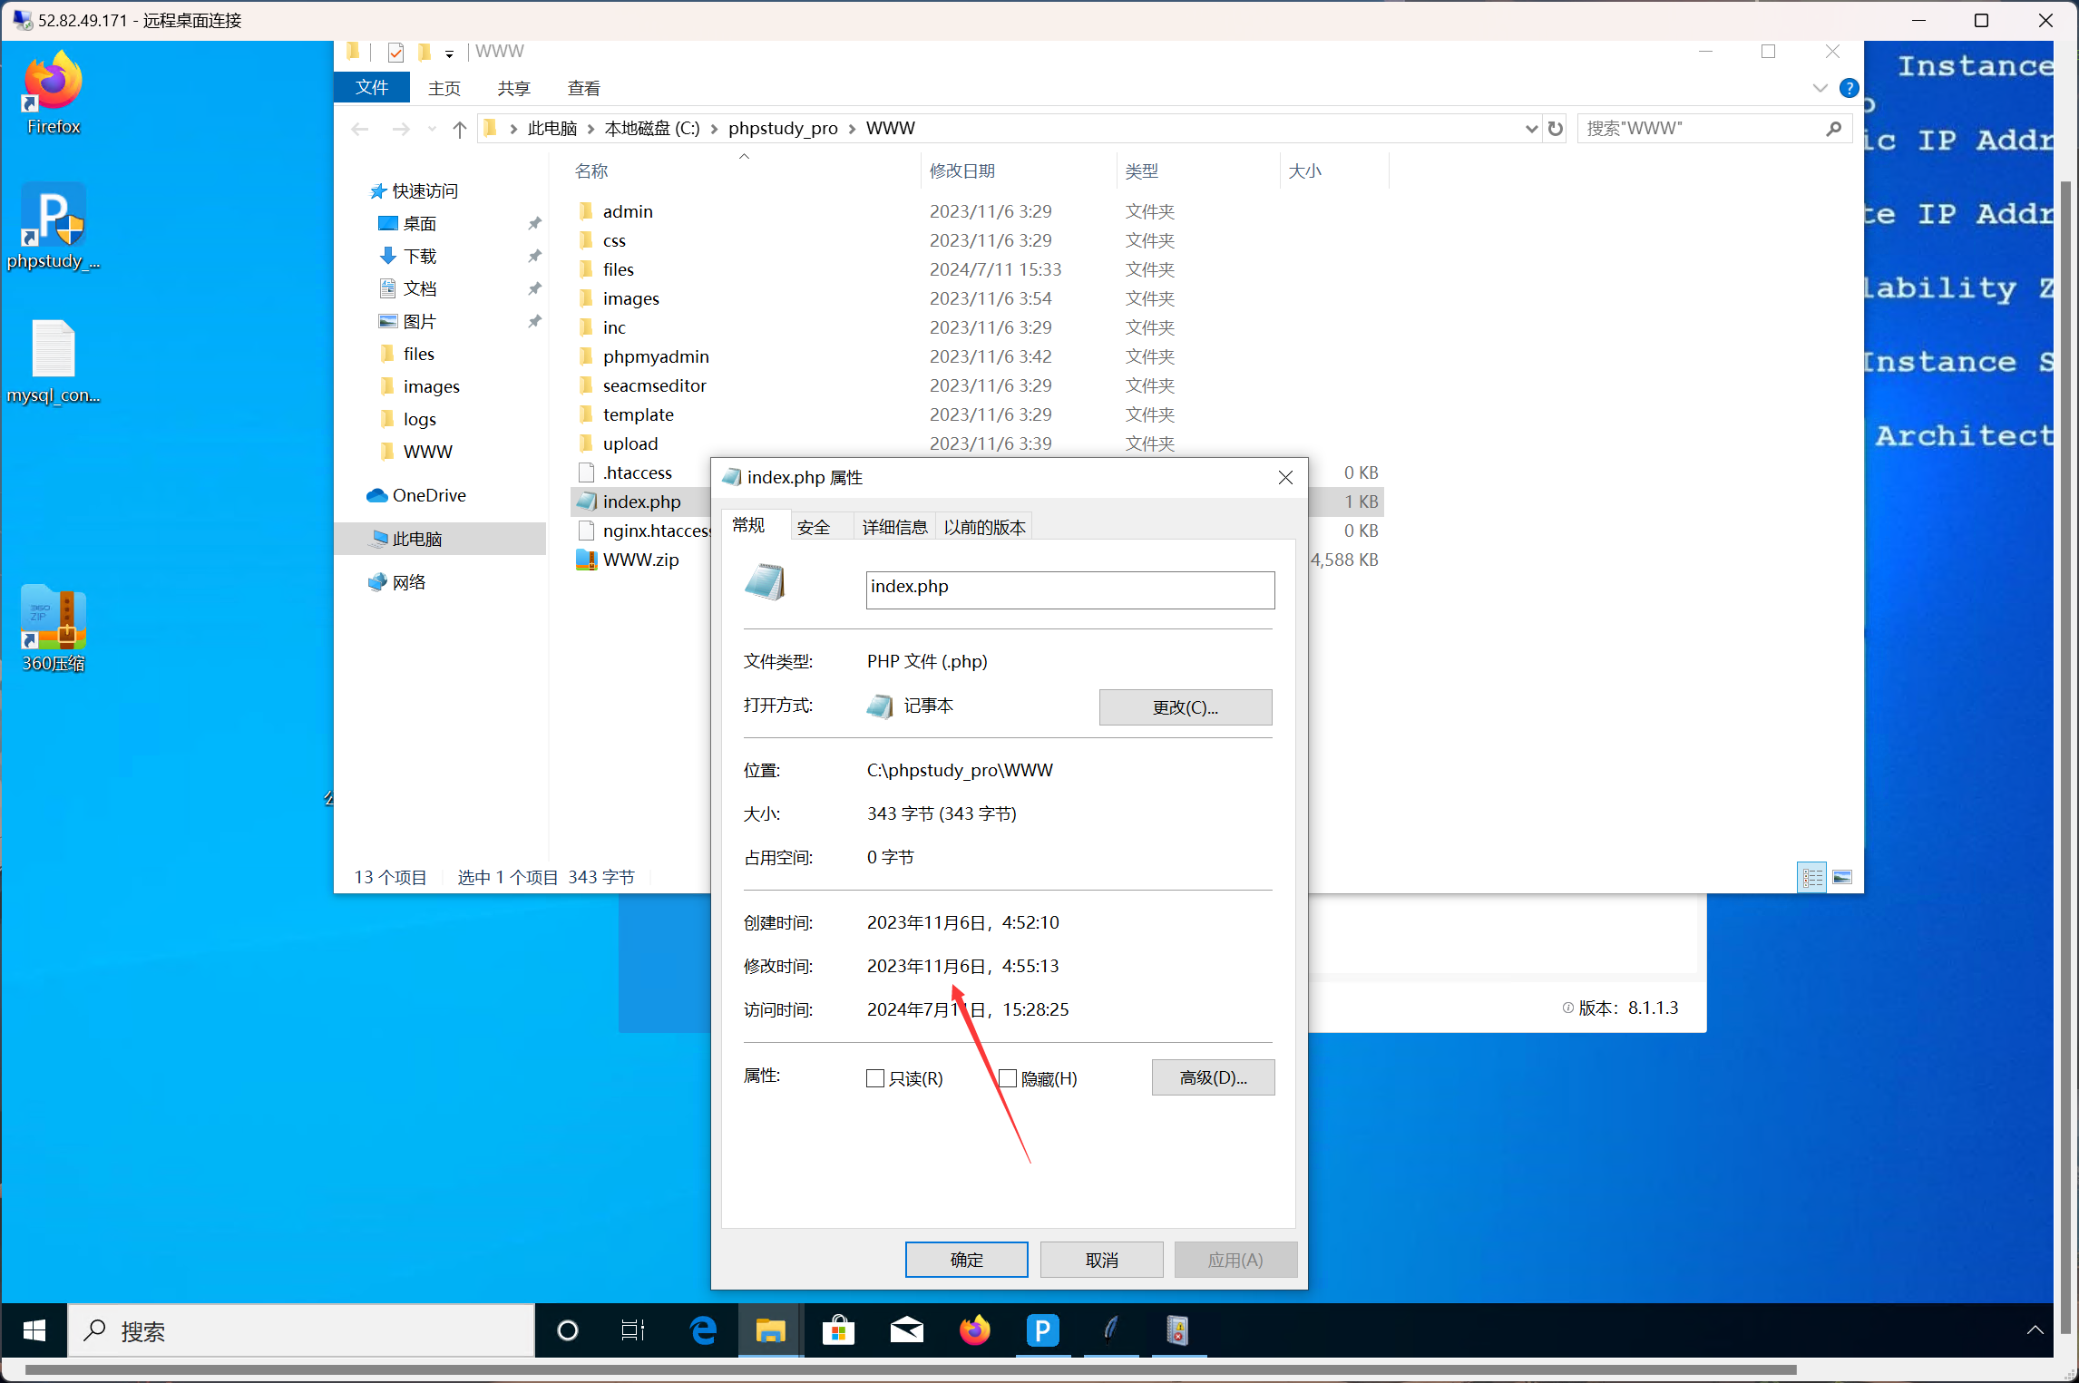Click the 更改(C)... button
2079x1383 pixels.
click(x=1185, y=707)
